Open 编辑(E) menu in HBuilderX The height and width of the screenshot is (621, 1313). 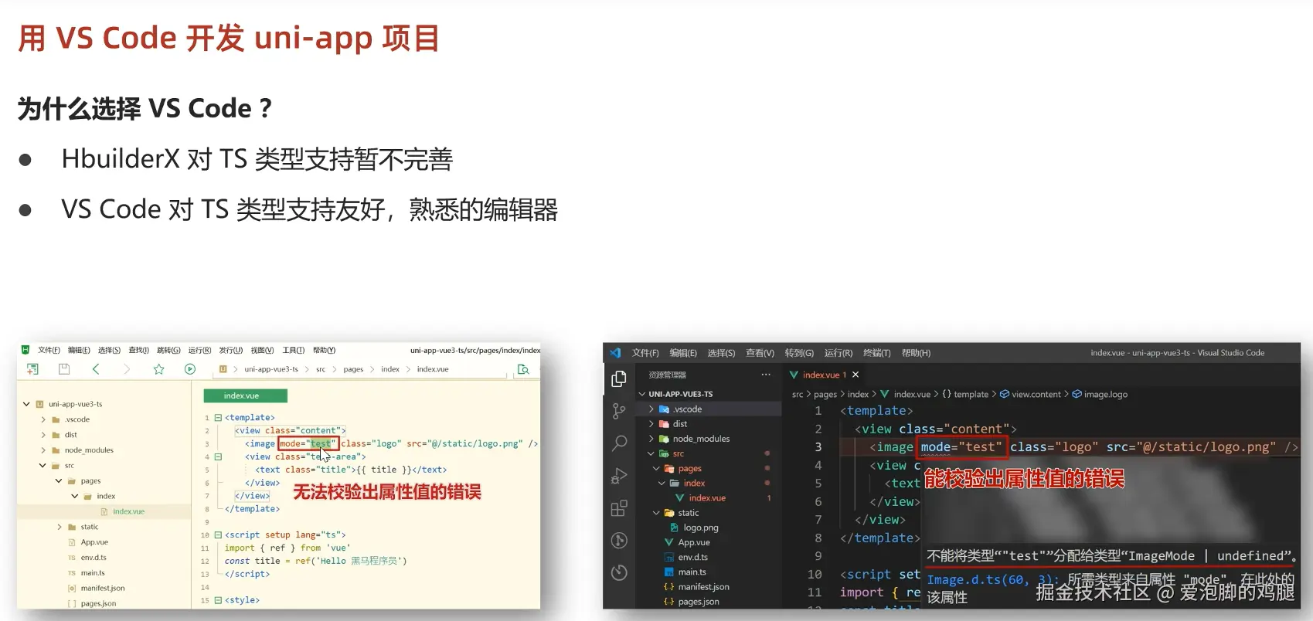point(79,350)
